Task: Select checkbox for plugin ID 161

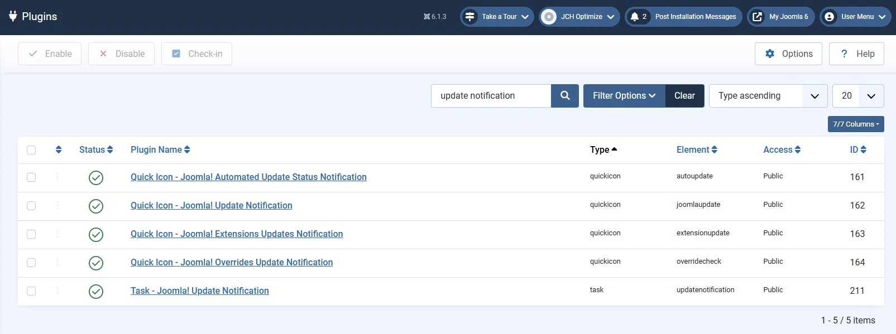Action: [x=31, y=177]
